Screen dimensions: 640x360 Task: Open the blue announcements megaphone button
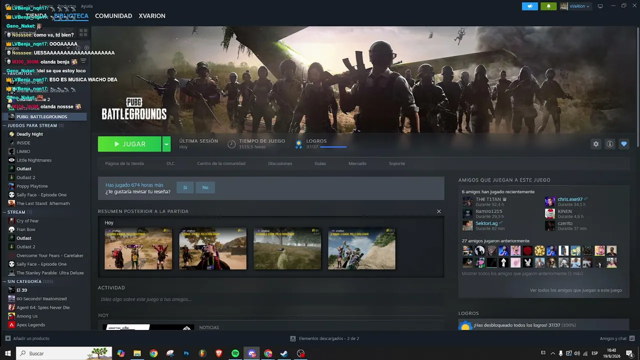[530, 6]
